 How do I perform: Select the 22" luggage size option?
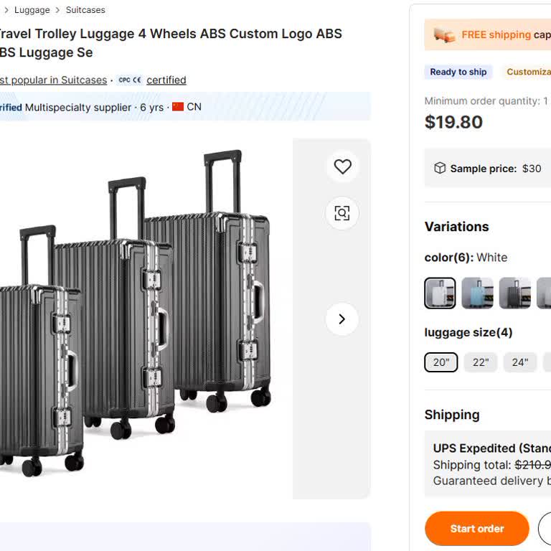[481, 362]
